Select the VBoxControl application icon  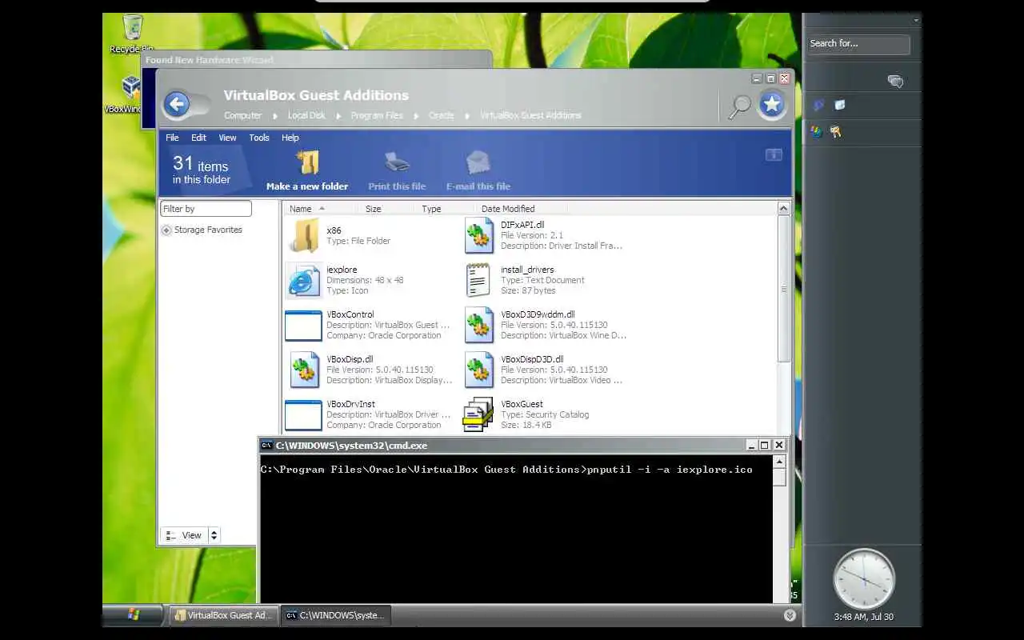303,325
